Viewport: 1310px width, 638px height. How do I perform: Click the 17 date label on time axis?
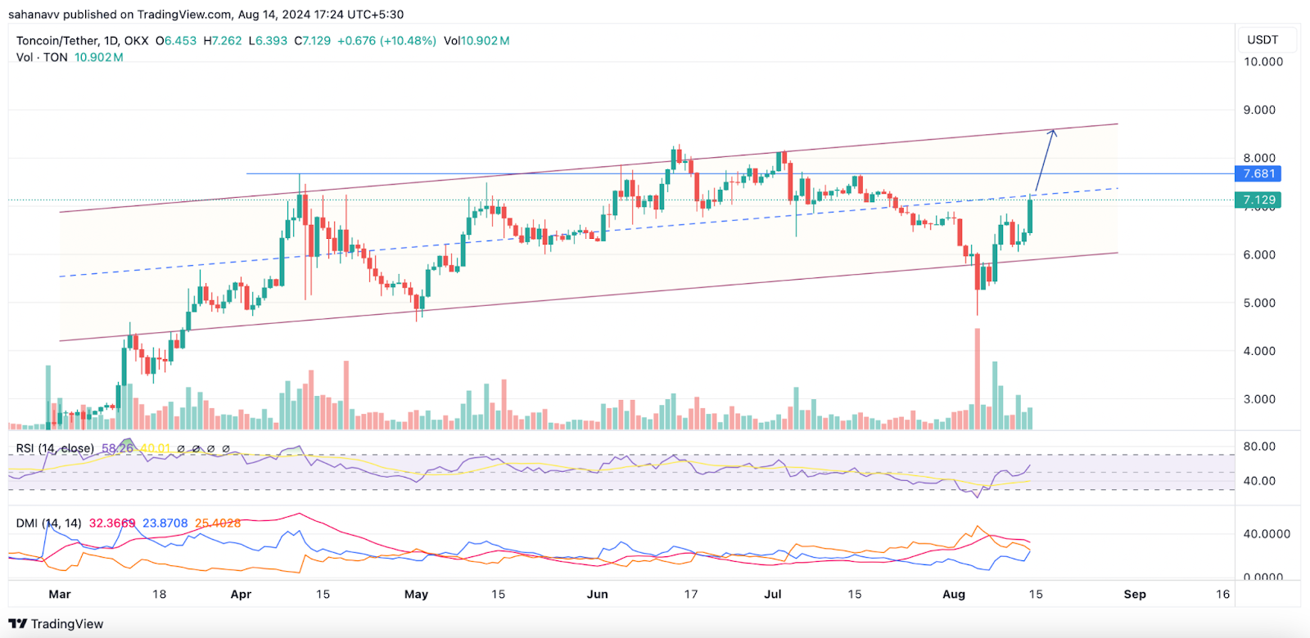(691, 594)
